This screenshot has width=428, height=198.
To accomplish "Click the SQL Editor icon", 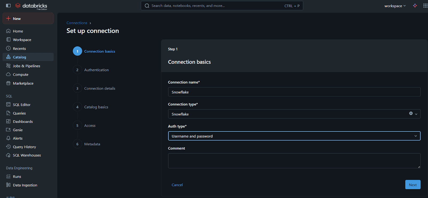I will 8,104.
